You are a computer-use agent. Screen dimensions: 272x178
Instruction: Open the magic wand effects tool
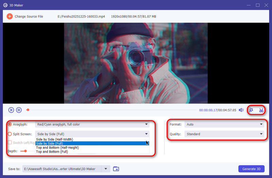(x=251, y=110)
